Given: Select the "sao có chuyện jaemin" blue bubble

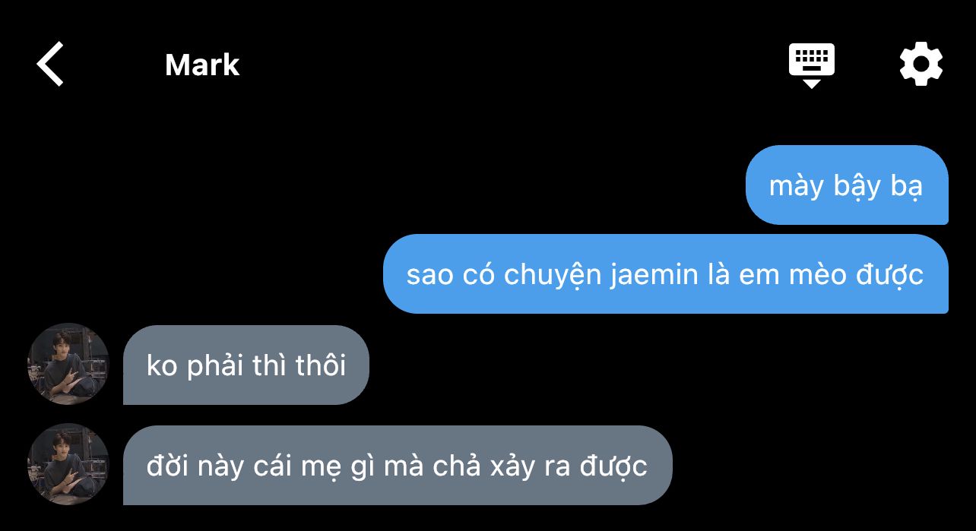Looking at the screenshot, I should point(665,273).
